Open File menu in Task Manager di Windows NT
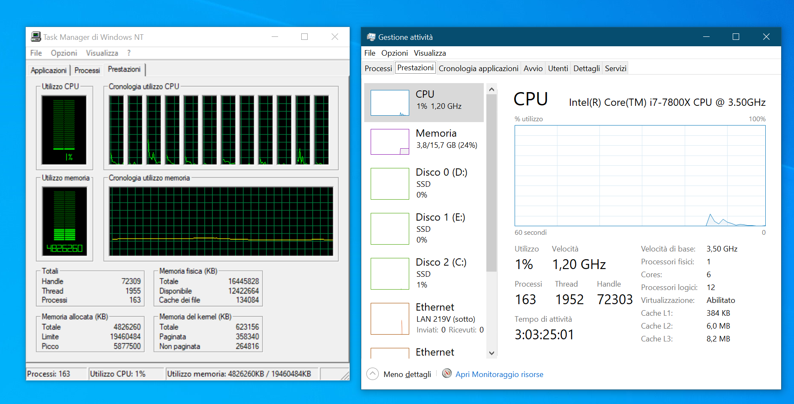Viewport: 794px width, 404px height. coord(36,53)
